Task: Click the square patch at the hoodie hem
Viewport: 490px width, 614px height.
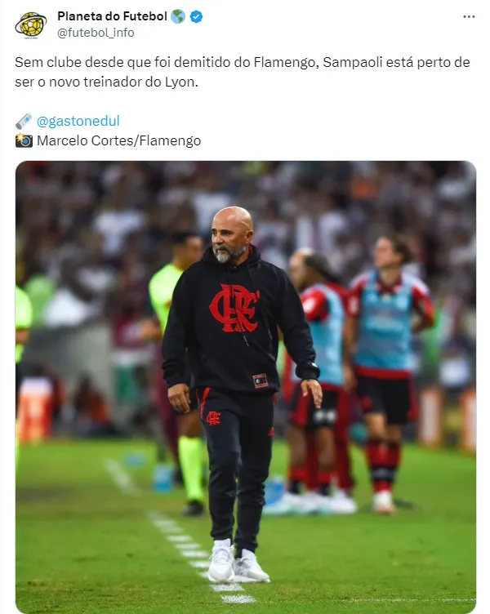Action: (x=260, y=380)
